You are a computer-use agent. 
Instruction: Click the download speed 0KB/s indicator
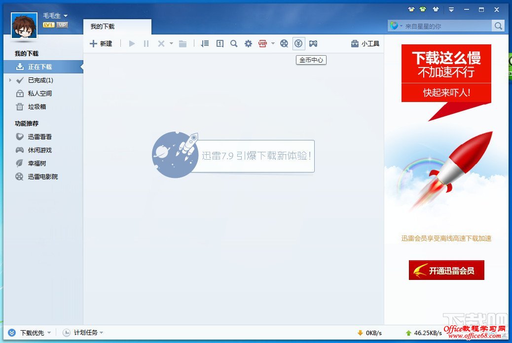click(369, 333)
